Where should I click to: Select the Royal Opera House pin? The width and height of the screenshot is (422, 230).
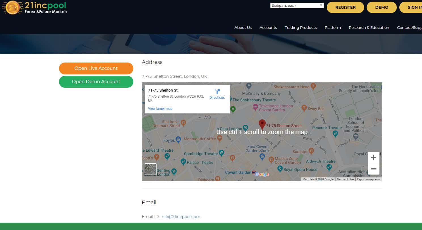280,169
